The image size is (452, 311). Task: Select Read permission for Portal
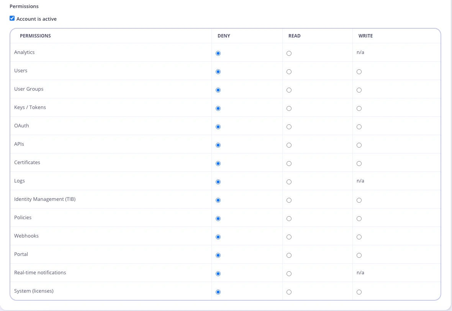pyautogui.click(x=289, y=255)
